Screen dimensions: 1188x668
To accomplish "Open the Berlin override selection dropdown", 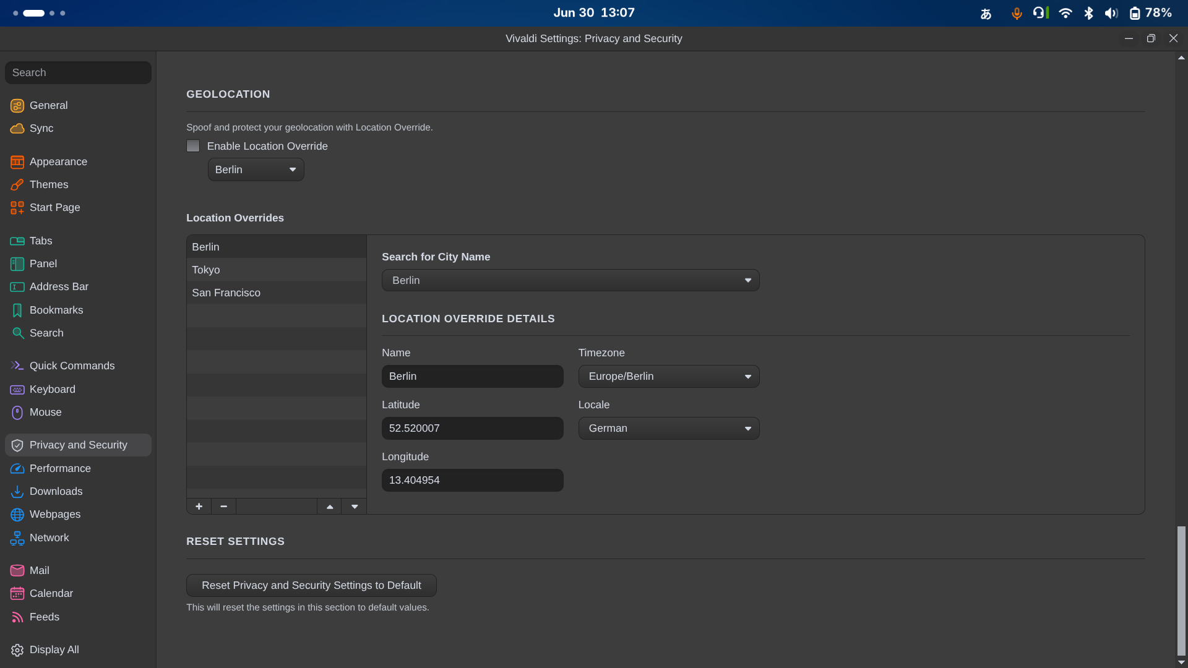I will [x=256, y=169].
